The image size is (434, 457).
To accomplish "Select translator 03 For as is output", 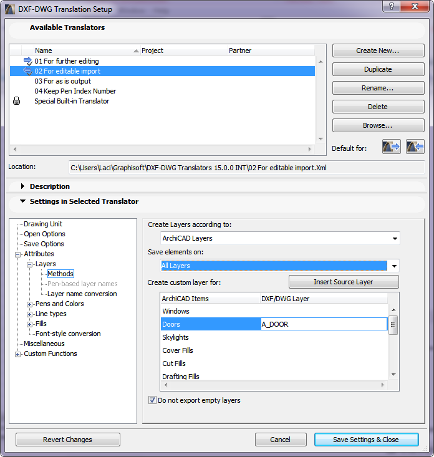I will [x=162, y=81].
